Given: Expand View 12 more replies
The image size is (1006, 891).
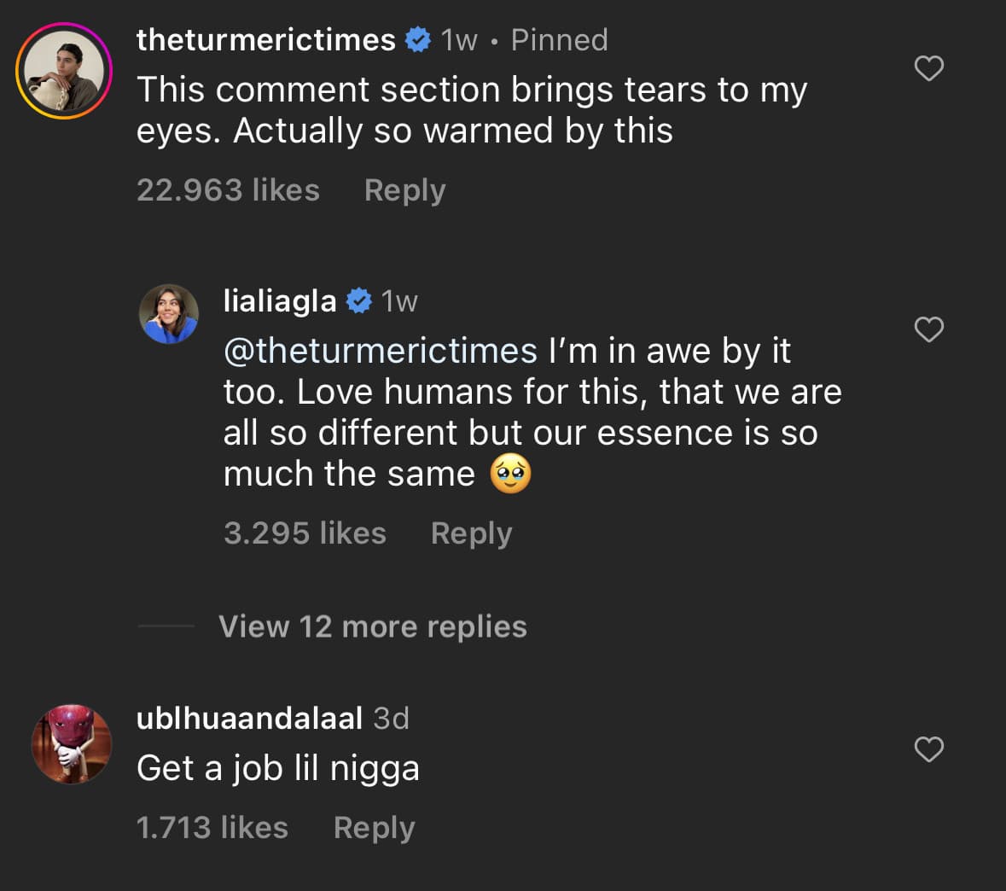Looking at the screenshot, I should click(372, 626).
